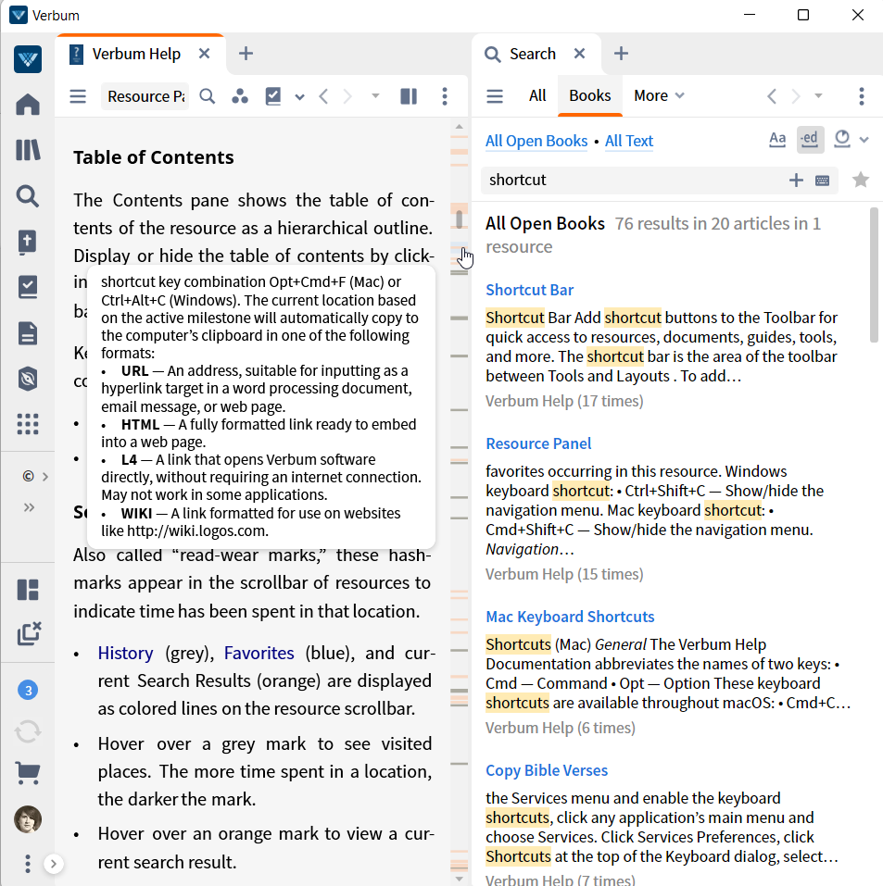Go forward in Verbum Help history
Viewport: 883px width, 886px height.
point(347,96)
